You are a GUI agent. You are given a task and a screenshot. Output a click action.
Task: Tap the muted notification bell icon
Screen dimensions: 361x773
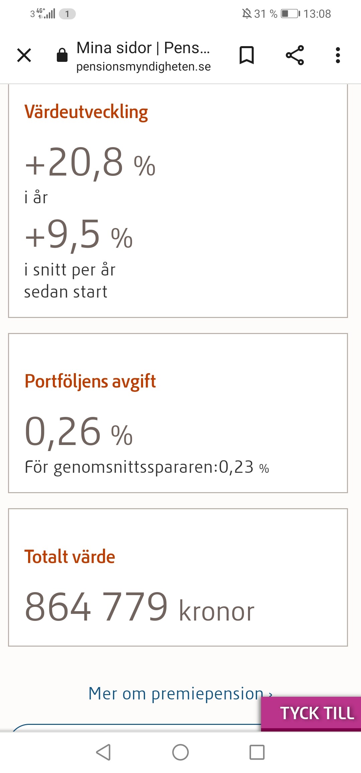tap(247, 14)
